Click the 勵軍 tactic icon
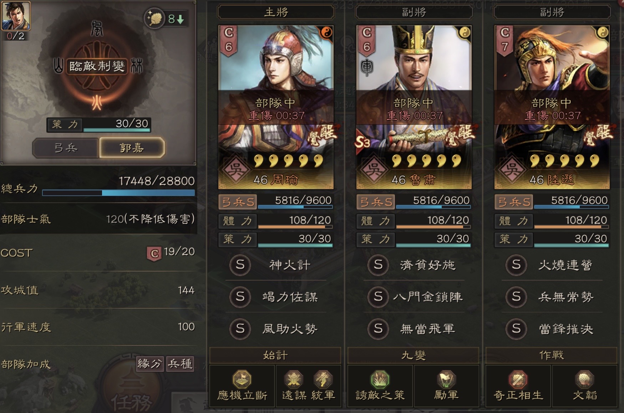The width and height of the screenshot is (624, 413). [446, 379]
